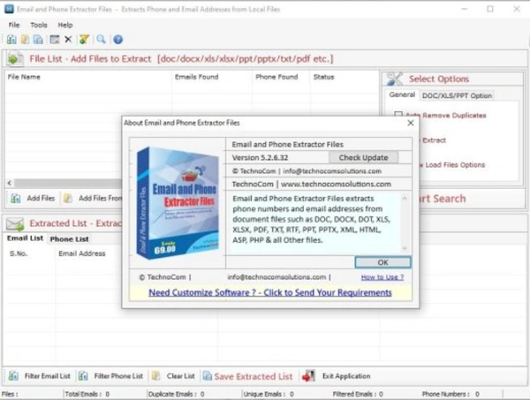Click the blue stacked documents toolbar icon
Viewport: 530px width, 400px height.
click(x=38, y=39)
